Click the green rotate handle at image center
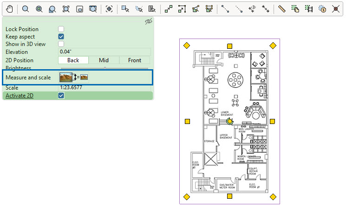346x215 pixels. [x=230, y=121]
